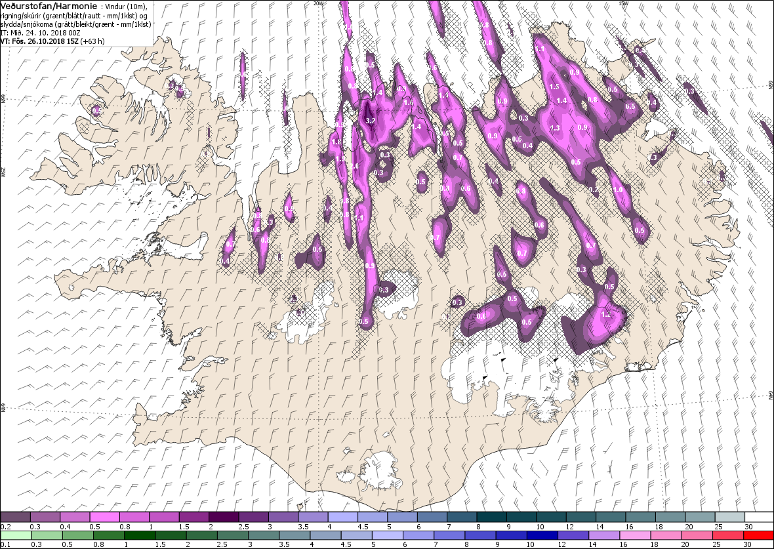Select the darkest green 1 swatch in lower legend
Image resolution: width=774 pixels, height=549 pixels.
click(x=139, y=536)
